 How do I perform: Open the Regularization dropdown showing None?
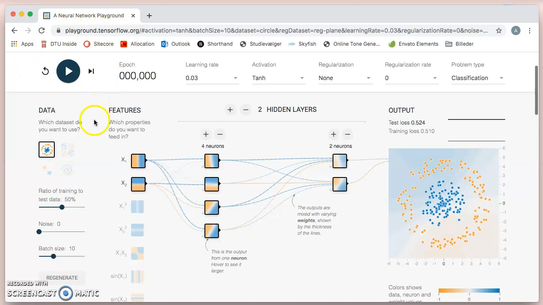(345, 78)
